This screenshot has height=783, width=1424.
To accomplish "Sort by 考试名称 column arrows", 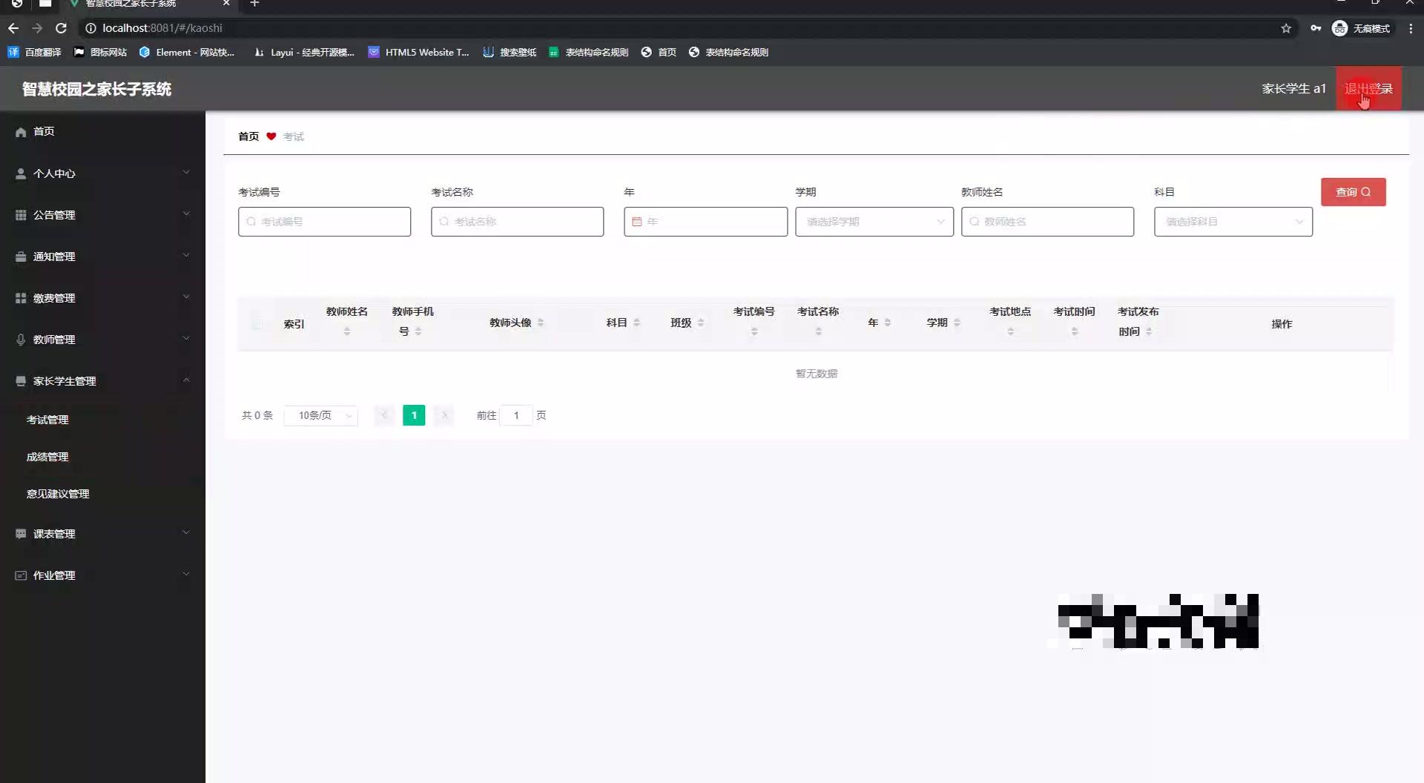I will coord(819,331).
